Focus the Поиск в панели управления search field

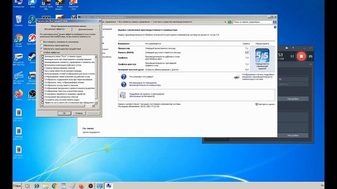pyautogui.click(x=253, y=22)
